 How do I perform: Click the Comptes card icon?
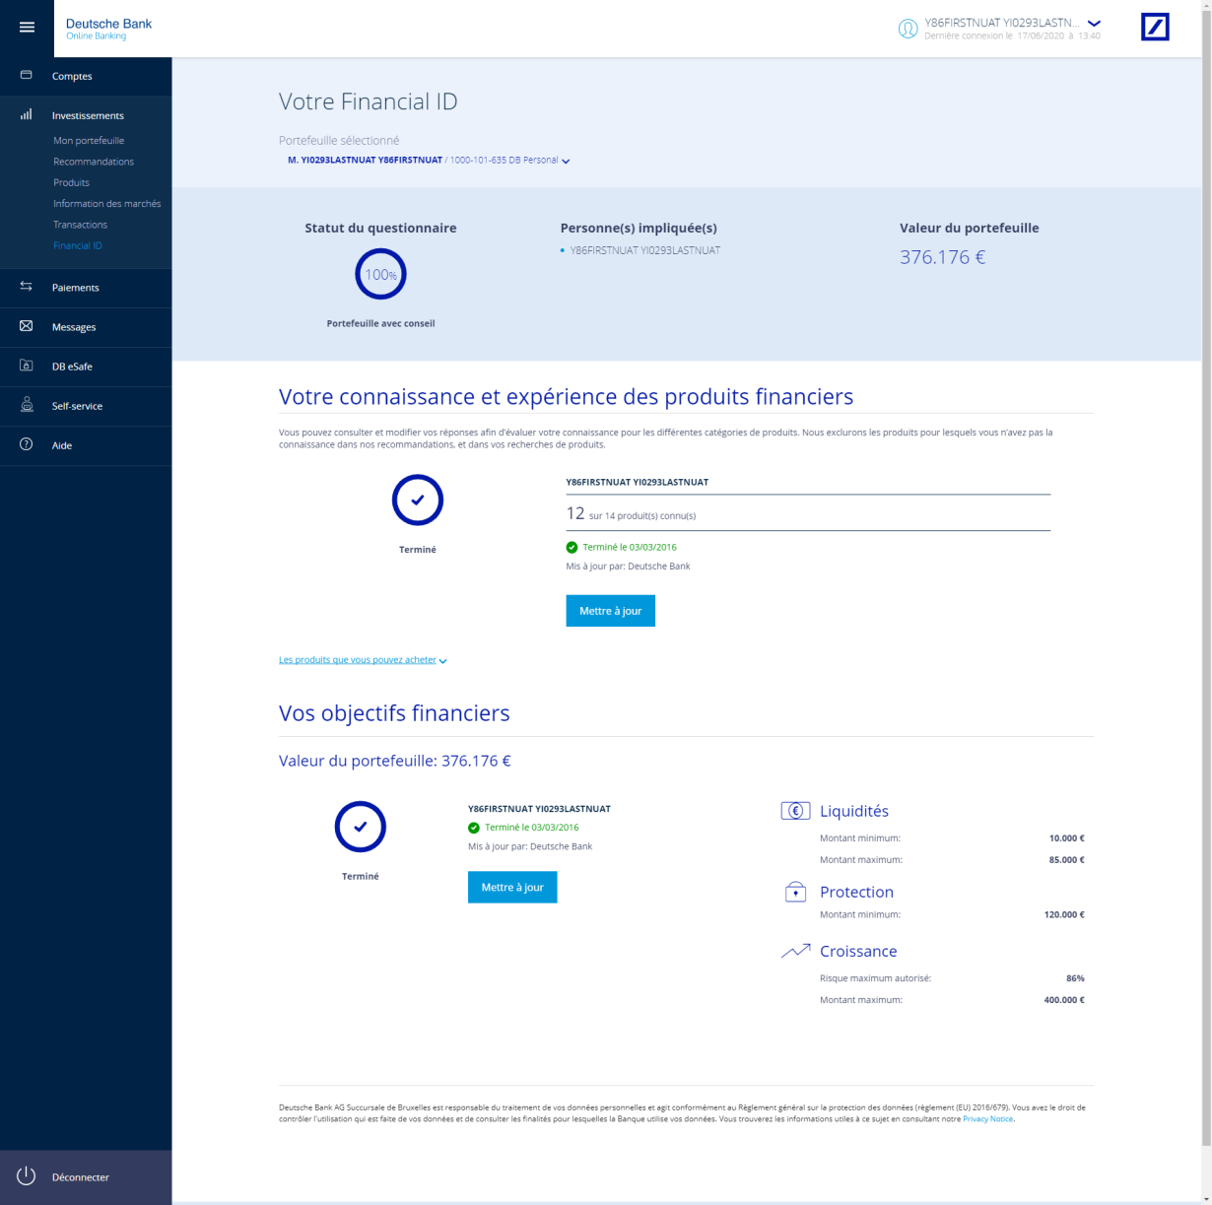click(x=27, y=75)
